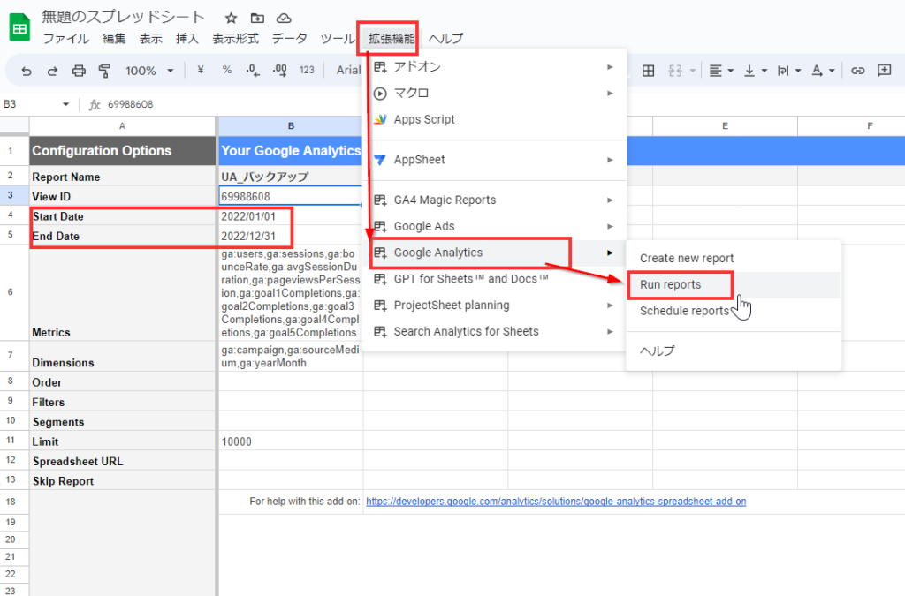Click the 拡張機能 menu
The width and height of the screenshot is (905, 596).
[x=392, y=39]
